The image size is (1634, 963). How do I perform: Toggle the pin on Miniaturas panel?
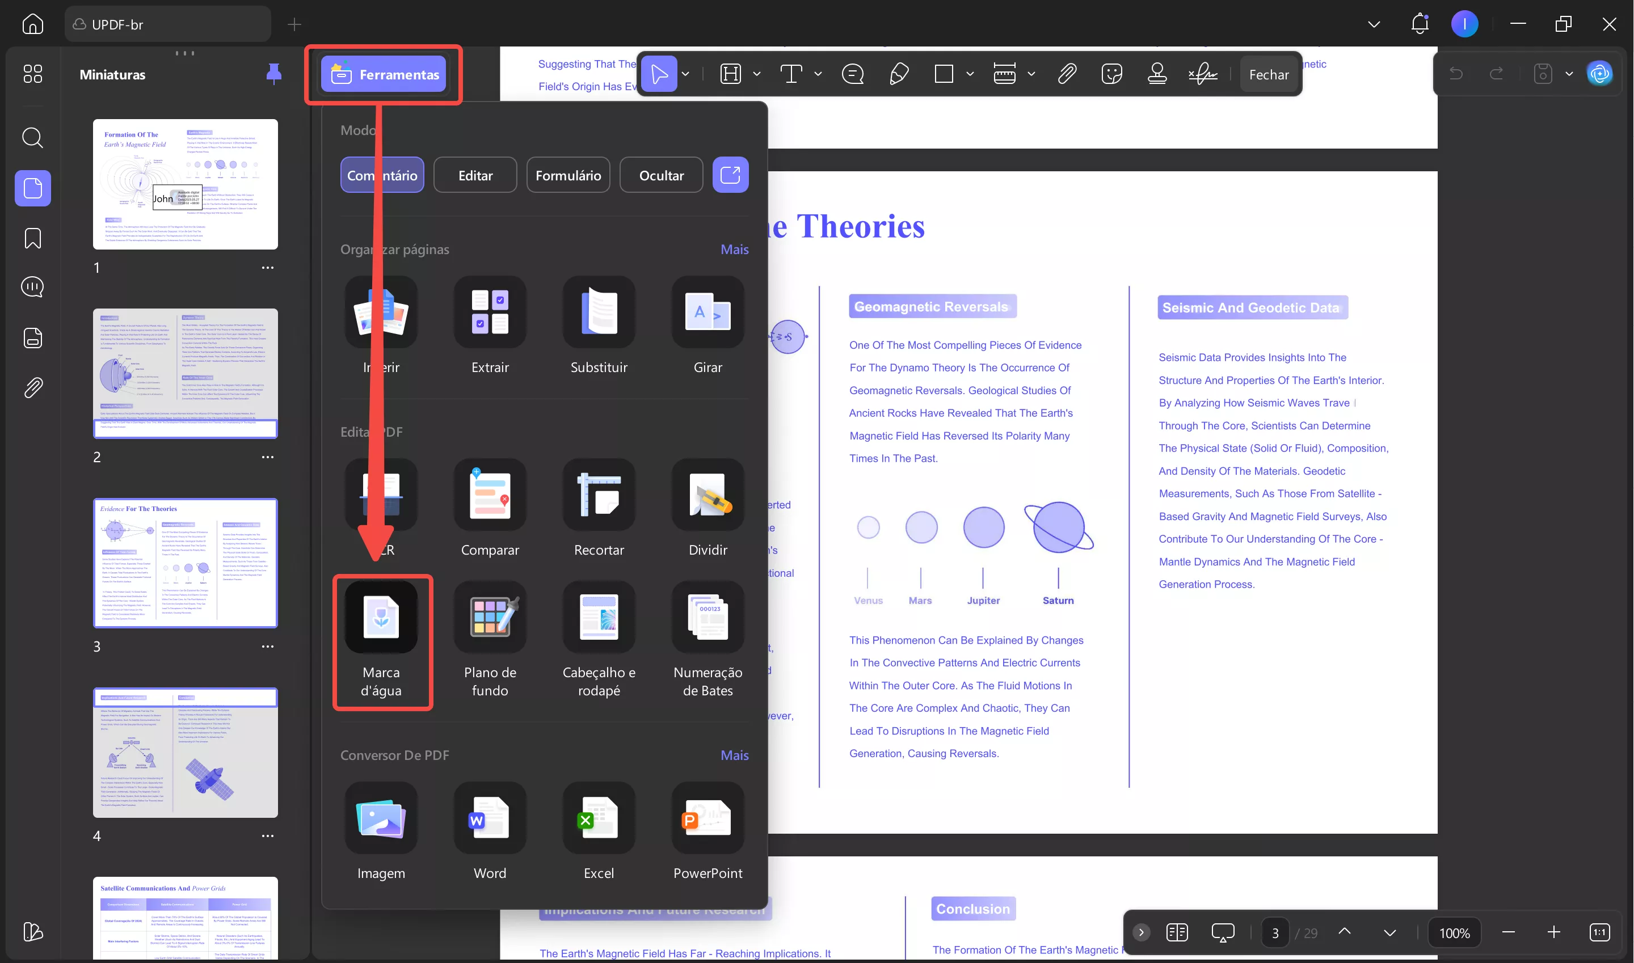click(x=274, y=74)
